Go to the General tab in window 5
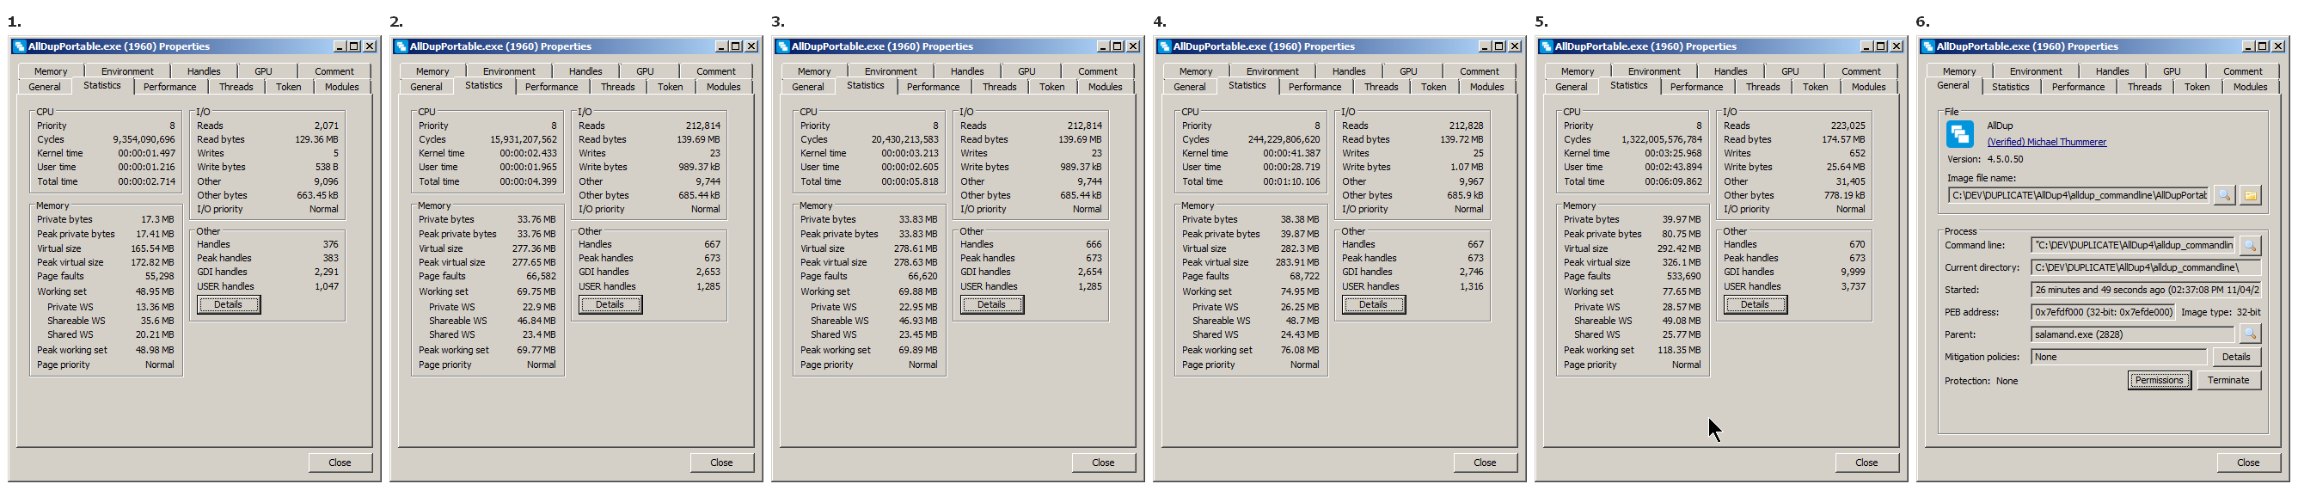The image size is (2298, 490). (x=1571, y=88)
